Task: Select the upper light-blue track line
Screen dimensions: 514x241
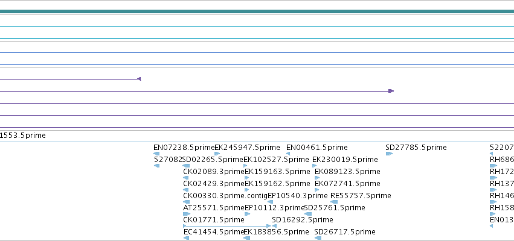Action: click(x=257, y=26)
